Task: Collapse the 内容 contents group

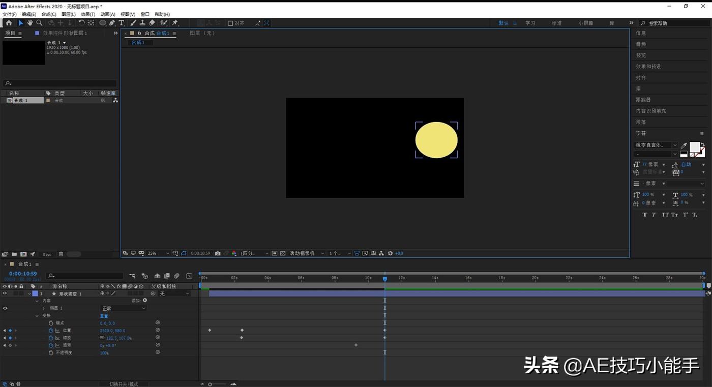Action: tap(37, 301)
